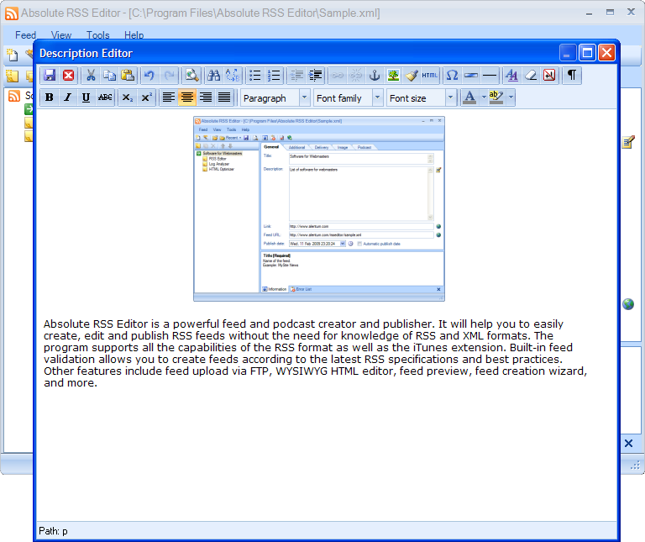Open the Feed menu in main window
The width and height of the screenshot is (645, 542).
pyautogui.click(x=25, y=35)
